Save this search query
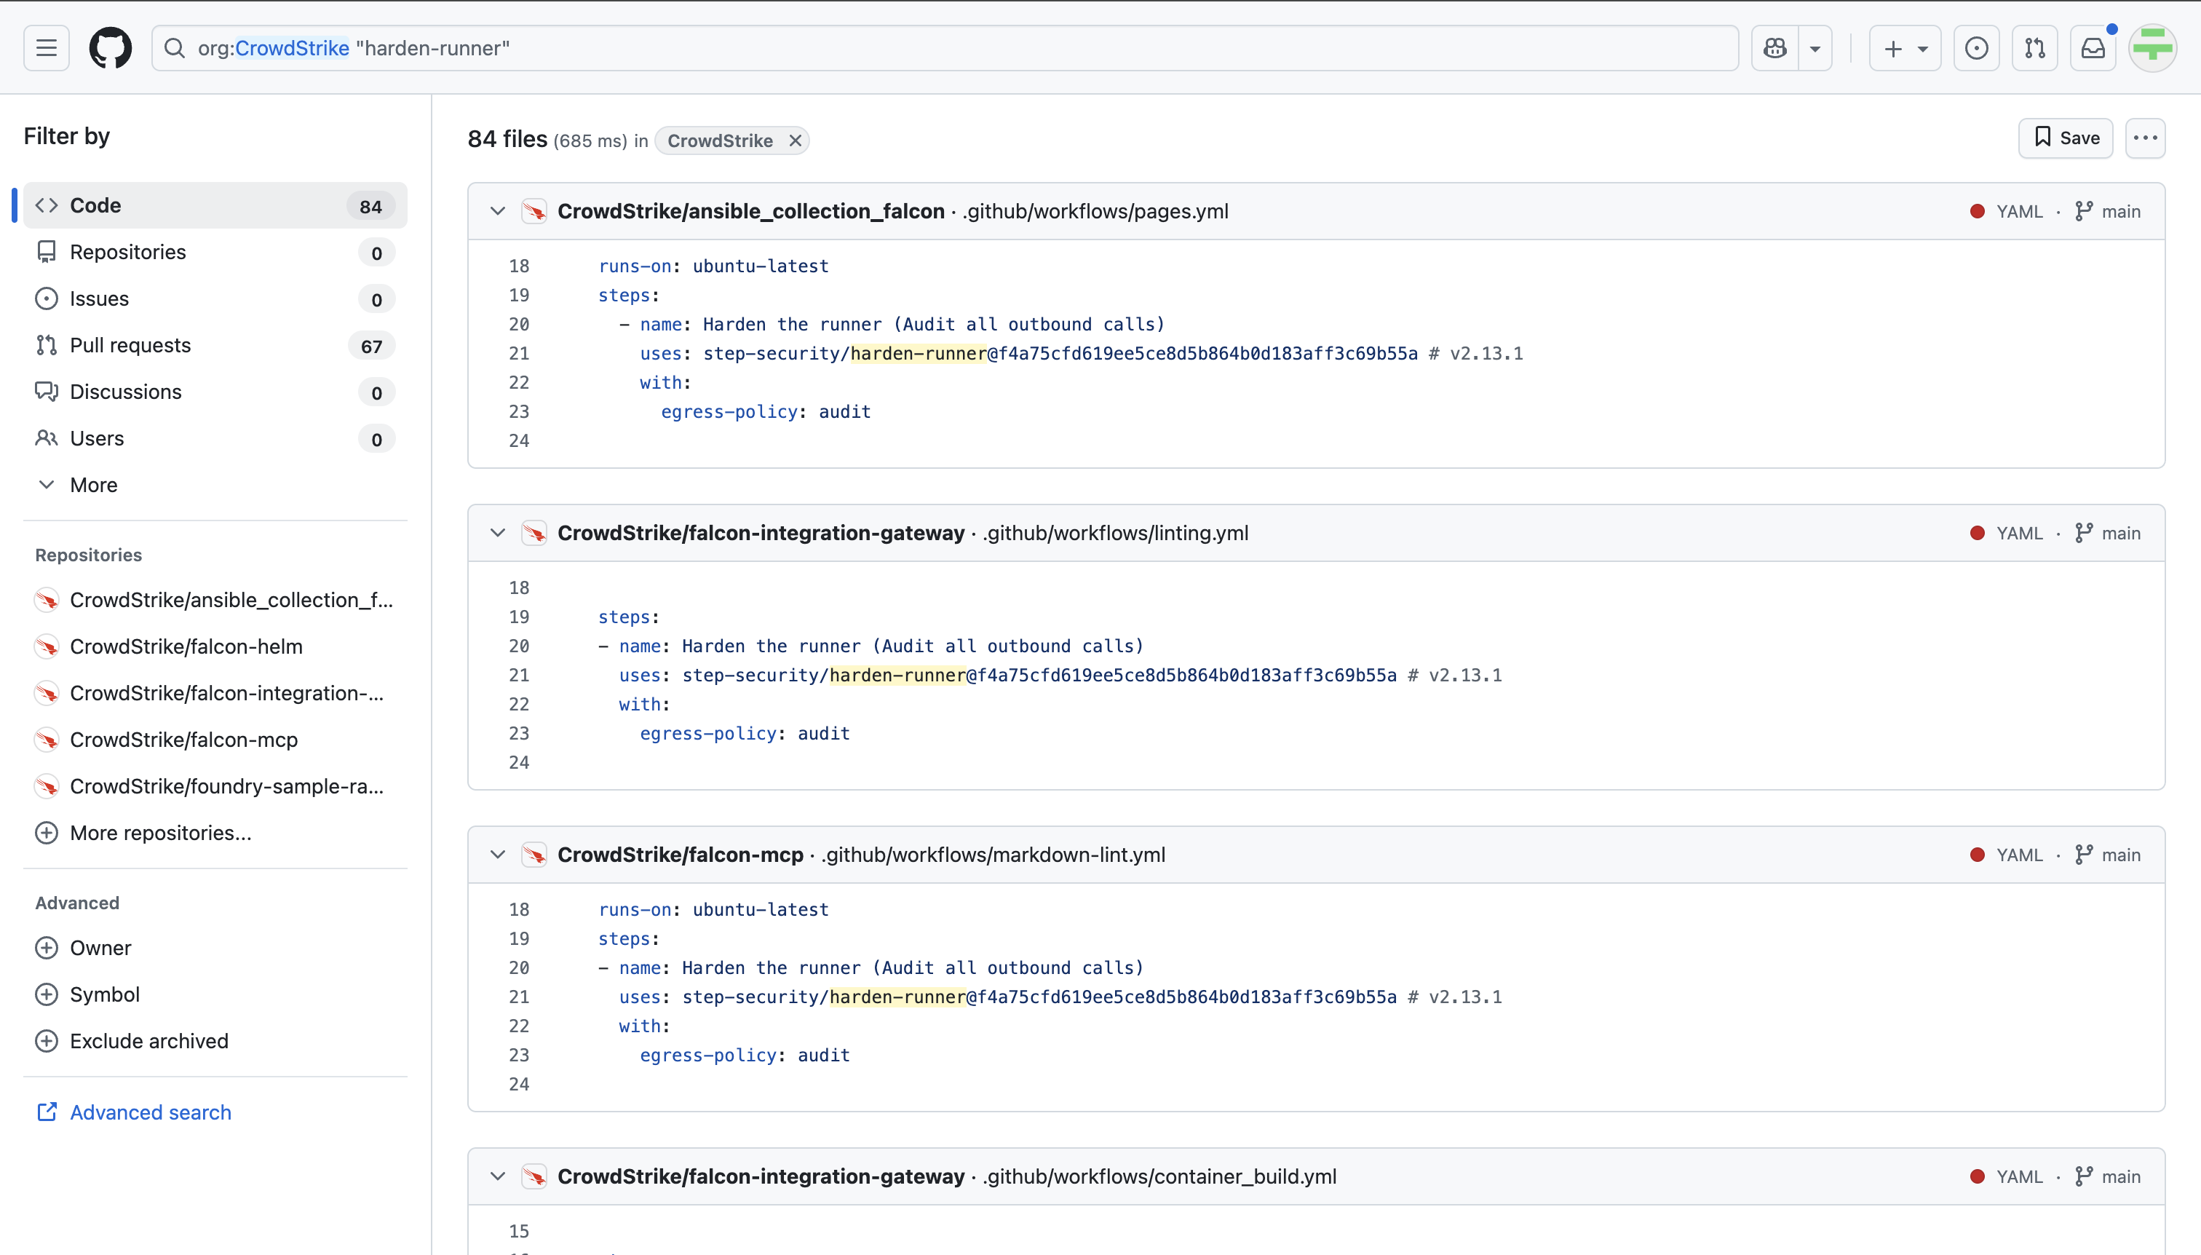 click(2065, 138)
